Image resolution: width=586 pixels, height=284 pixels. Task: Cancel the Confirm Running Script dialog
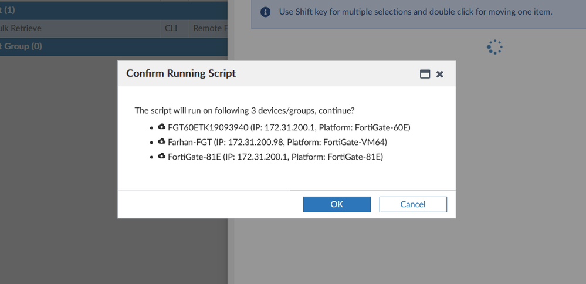tap(413, 204)
